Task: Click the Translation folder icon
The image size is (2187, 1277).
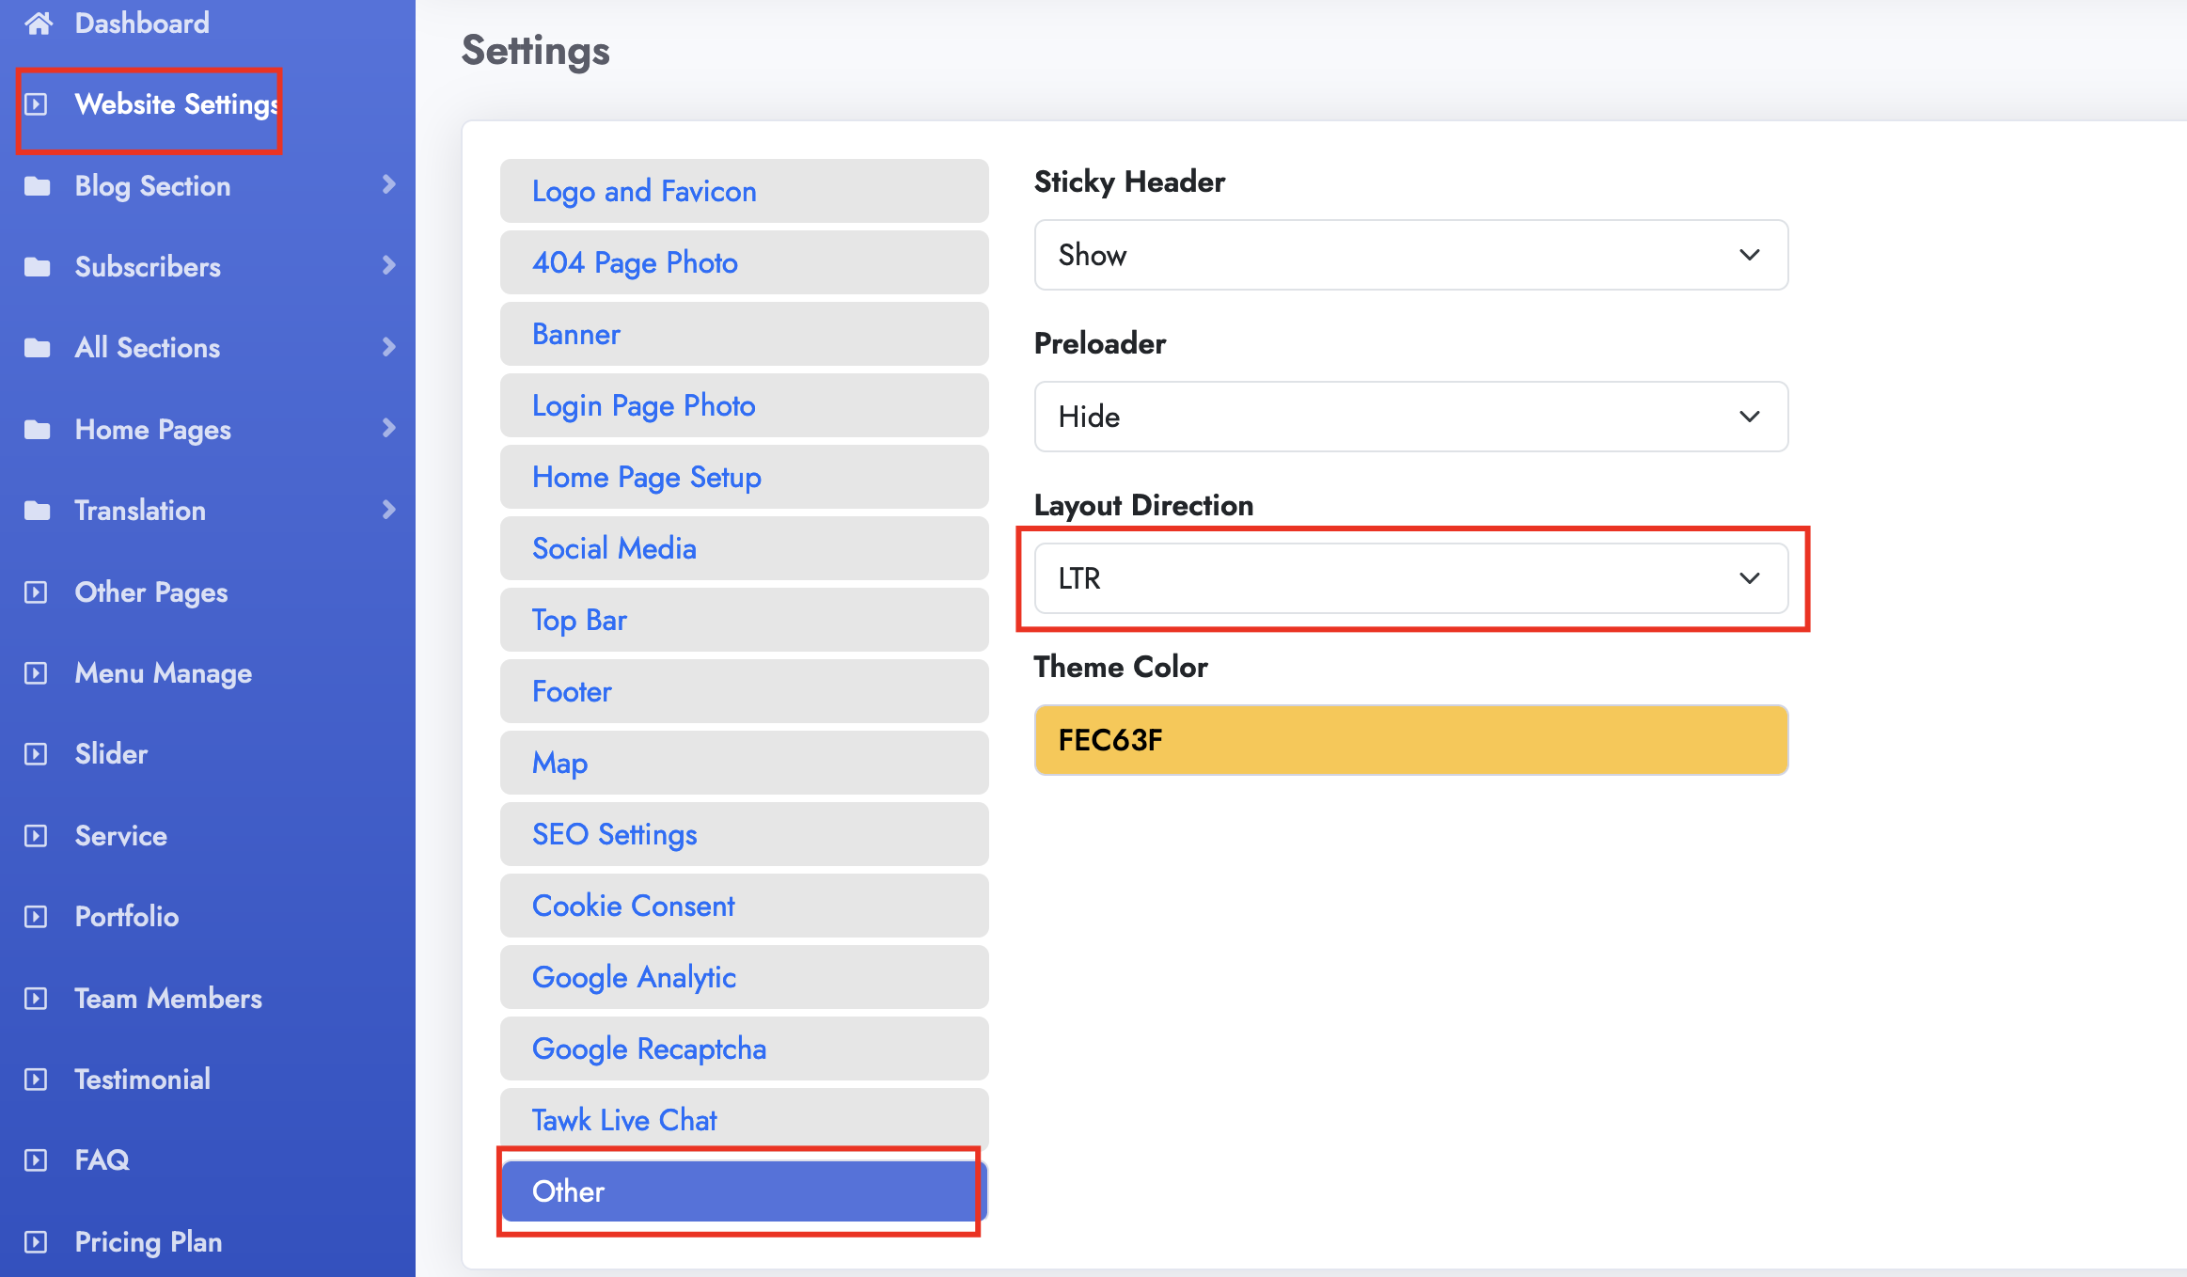Action: click(x=38, y=511)
